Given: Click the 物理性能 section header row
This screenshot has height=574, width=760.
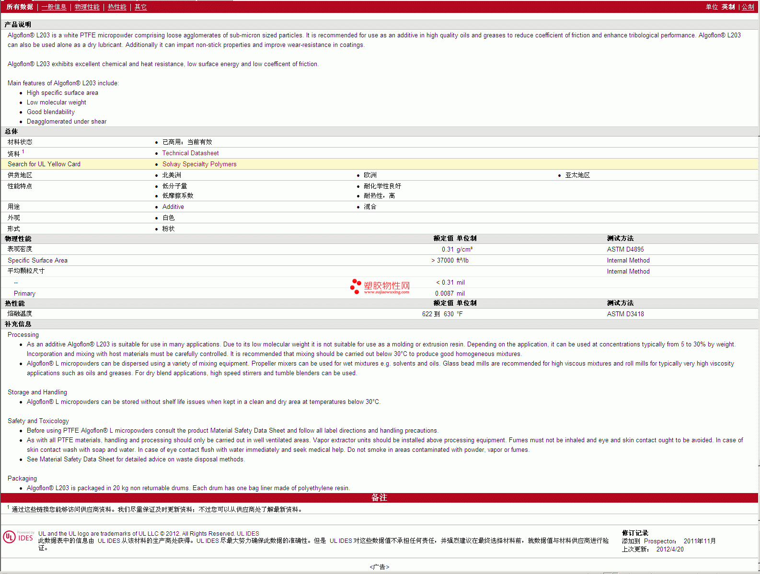Looking at the screenshot, I should coord(379,238).
